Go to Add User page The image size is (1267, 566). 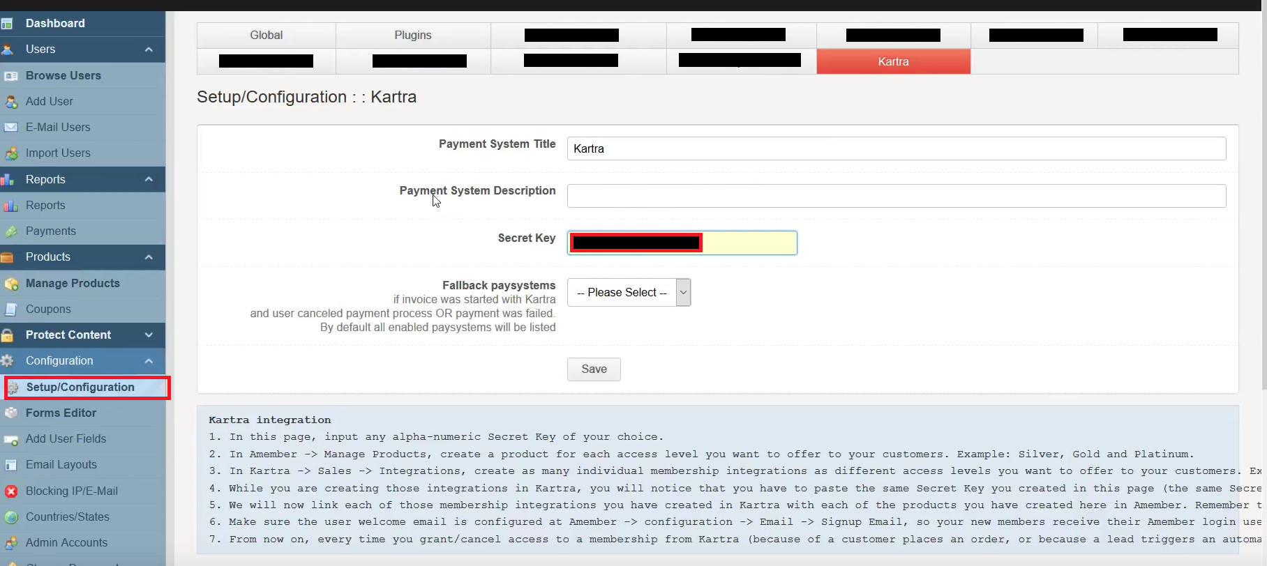tap(50, 102)
